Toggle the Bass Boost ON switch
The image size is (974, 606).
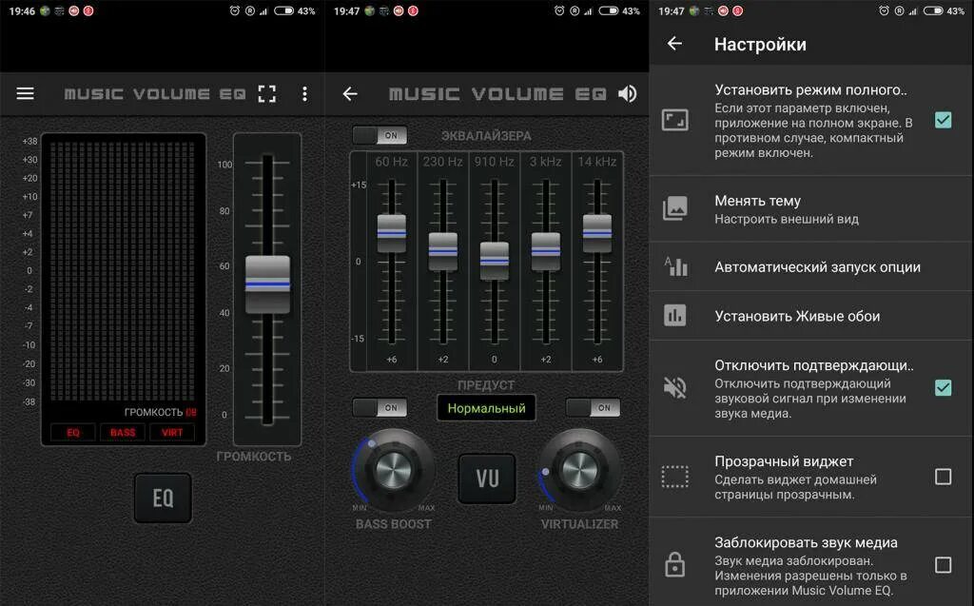click(x=380, y=408)
